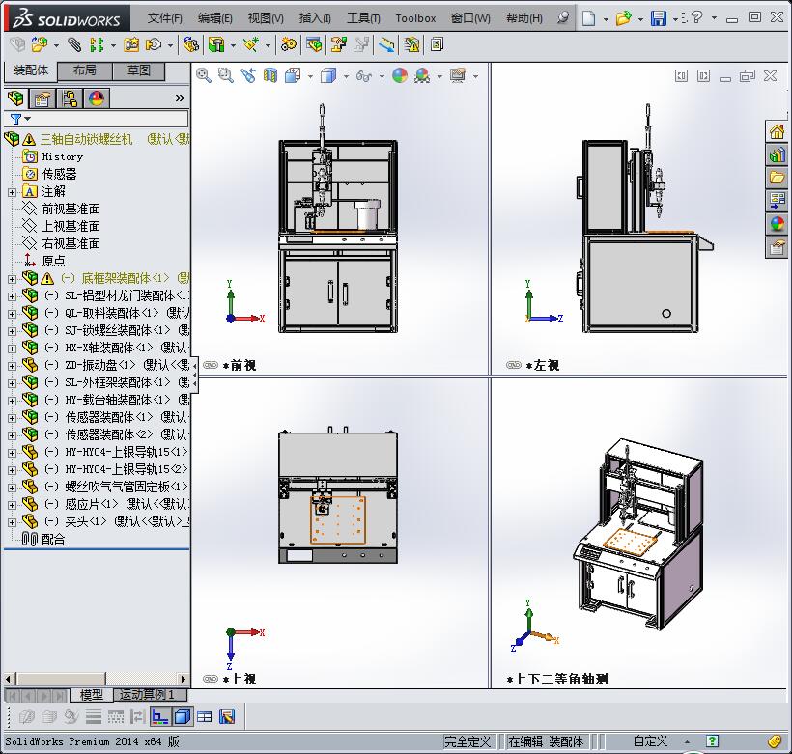Open the Design Library icon in task pane
This screenshot has height=754, width=792.
coord(777,154)
